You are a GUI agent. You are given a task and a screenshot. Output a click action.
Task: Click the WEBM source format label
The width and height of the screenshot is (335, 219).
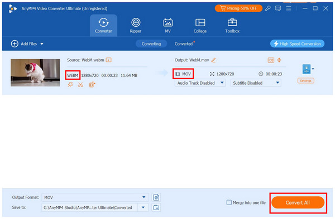(73, 75)
